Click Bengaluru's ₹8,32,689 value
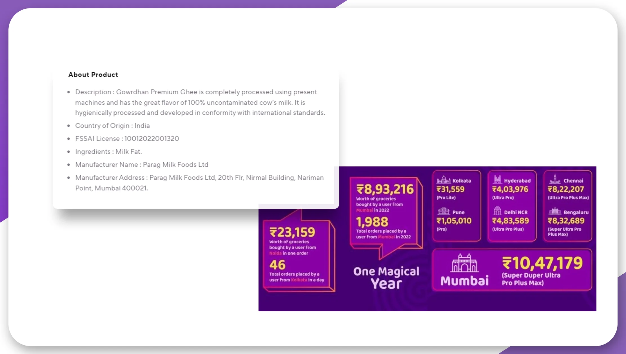This screenshot has width=626, height=354. [566, 221]
